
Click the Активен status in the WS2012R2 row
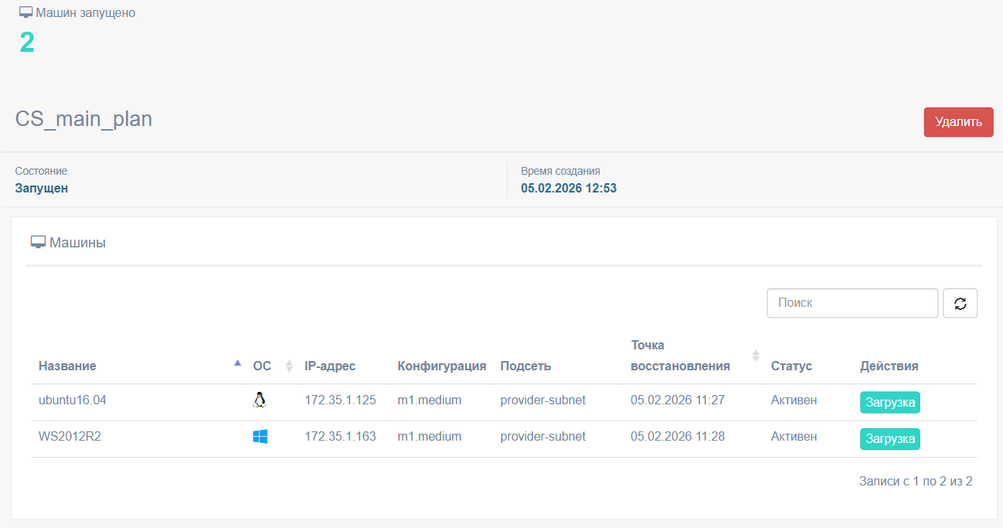pyautogui.click(x=794, y=436)
